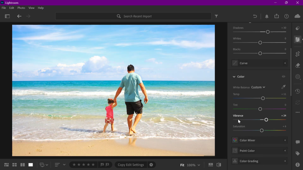The height and width of the screenshot is (170, 303).
Task: Click the Share export icon
Action: pos(277,16)
